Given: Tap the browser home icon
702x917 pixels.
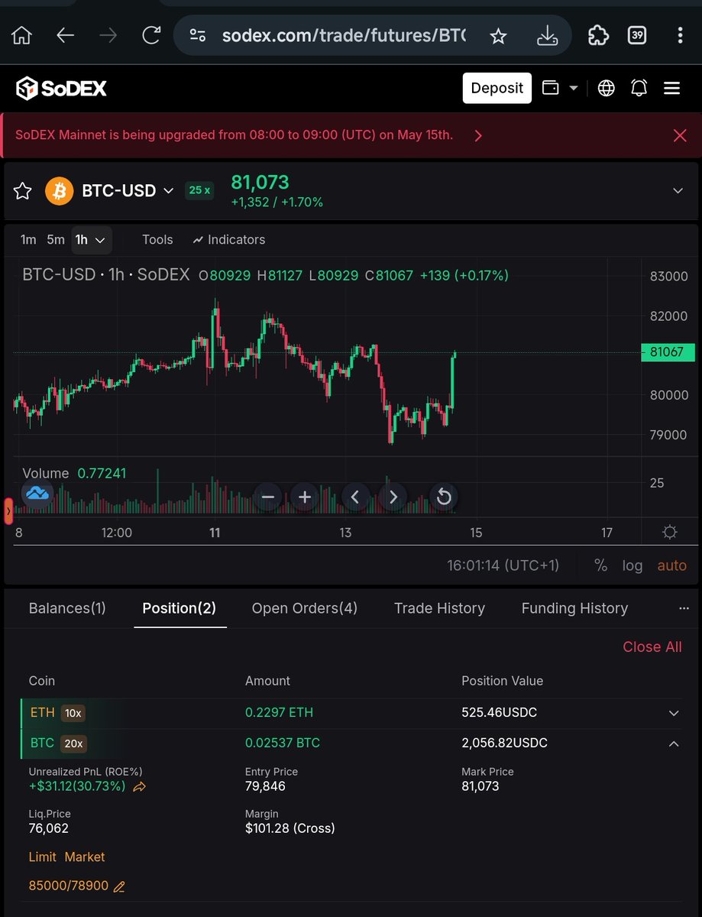Looking at the screenshot, I should [x=22, y=35].
